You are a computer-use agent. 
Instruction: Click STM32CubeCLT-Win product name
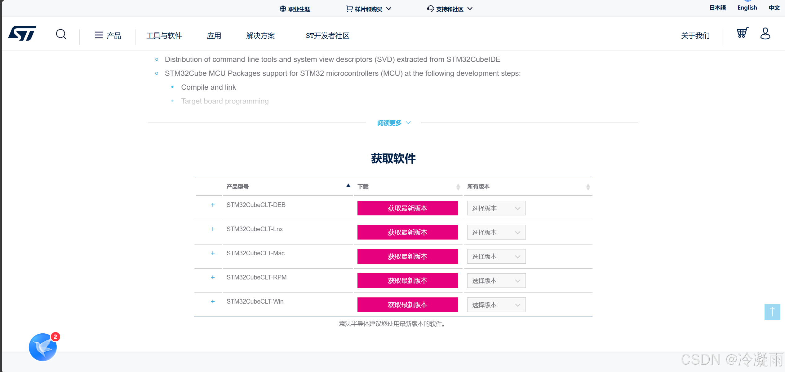point(255,301)
